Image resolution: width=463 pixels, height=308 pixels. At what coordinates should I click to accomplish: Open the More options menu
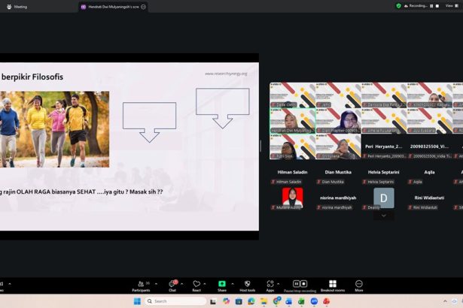[359, 284]
